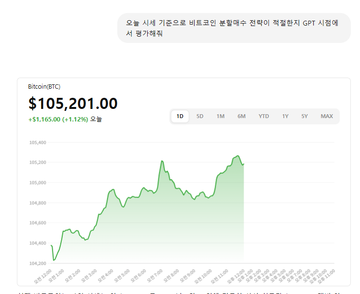
Task: Select the 1Y chart range
Action: 285,116
